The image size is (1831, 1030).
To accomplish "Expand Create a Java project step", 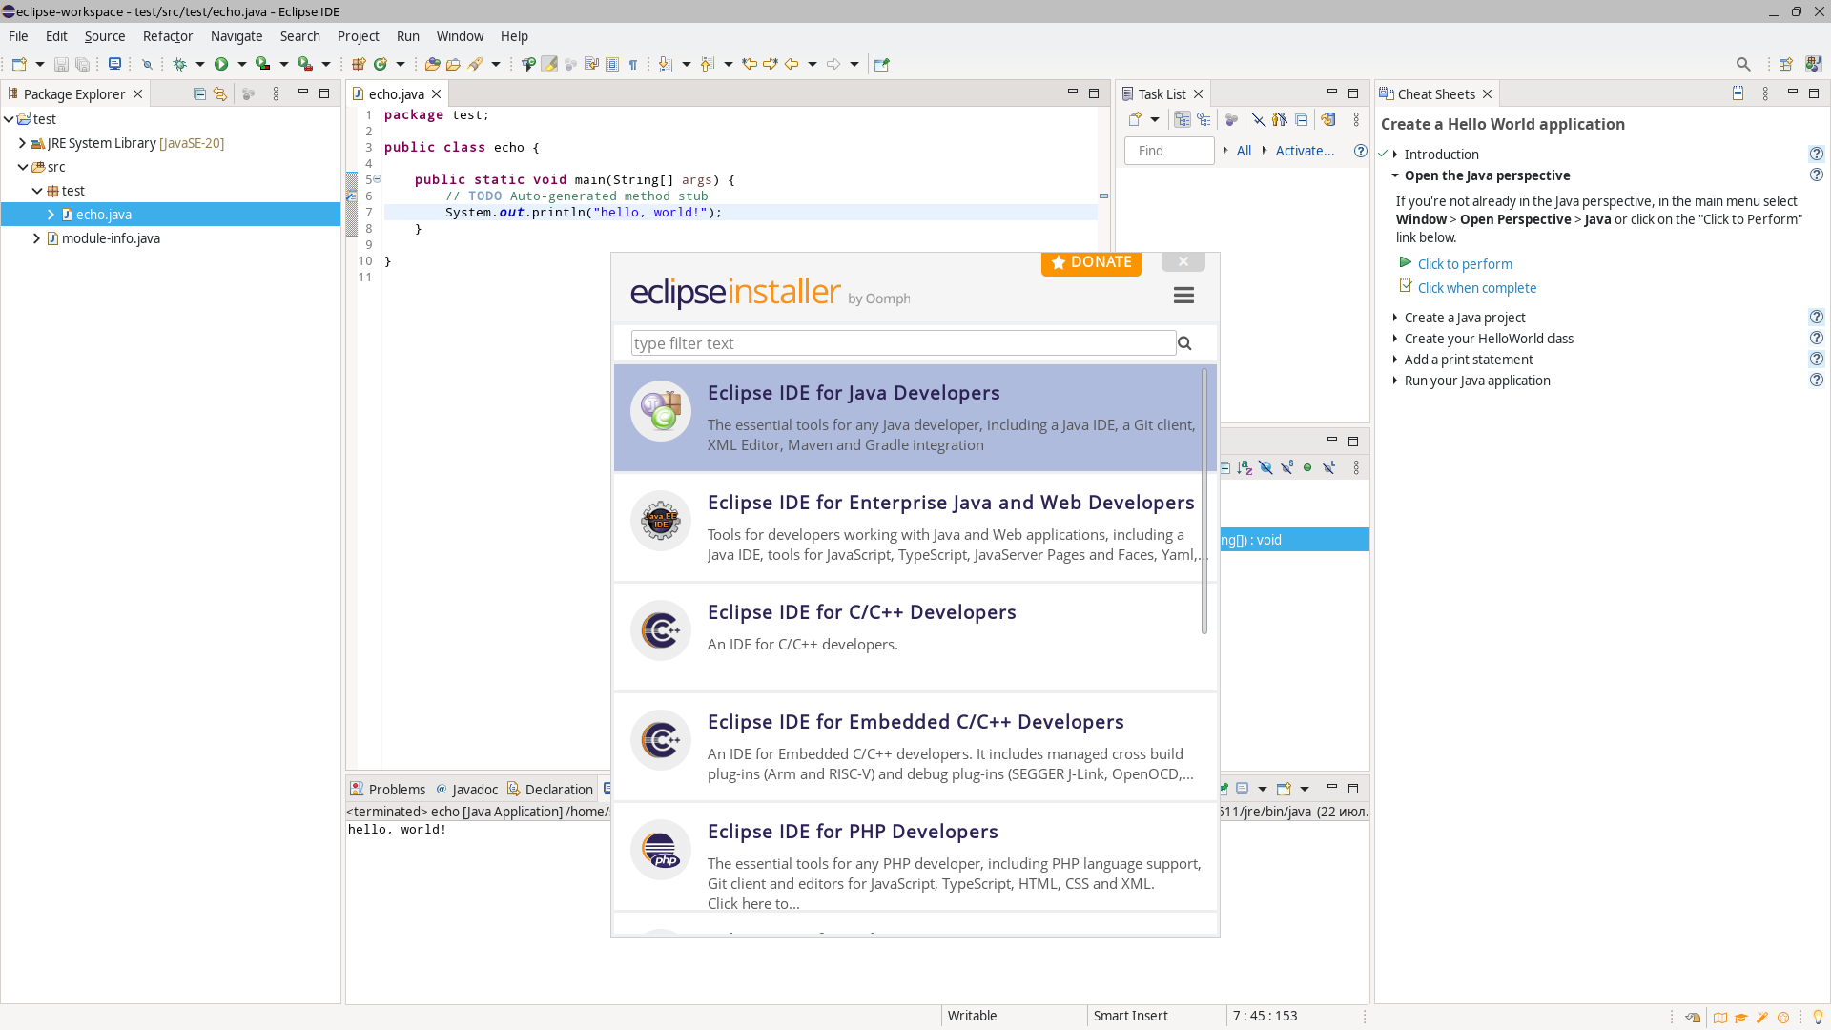I will pos(1394,318).
